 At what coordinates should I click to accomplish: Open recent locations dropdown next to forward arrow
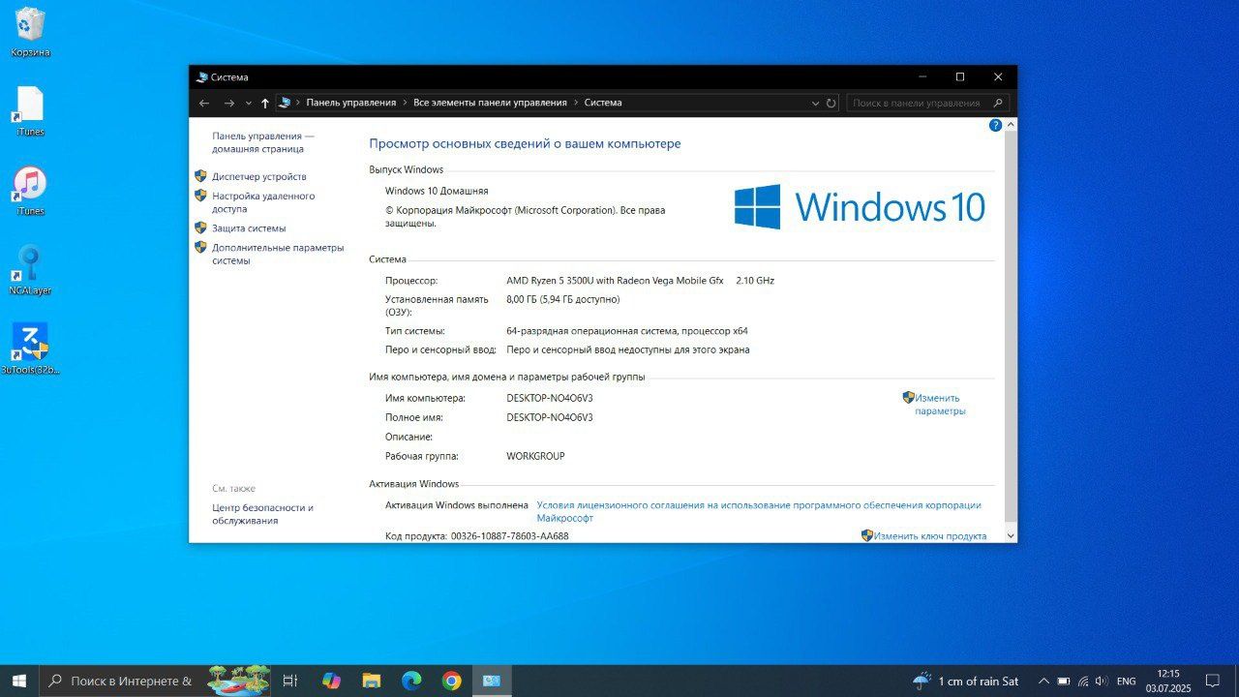coord(249,103)
